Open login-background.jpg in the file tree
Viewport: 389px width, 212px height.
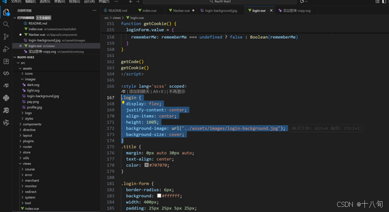coord(43,96)
